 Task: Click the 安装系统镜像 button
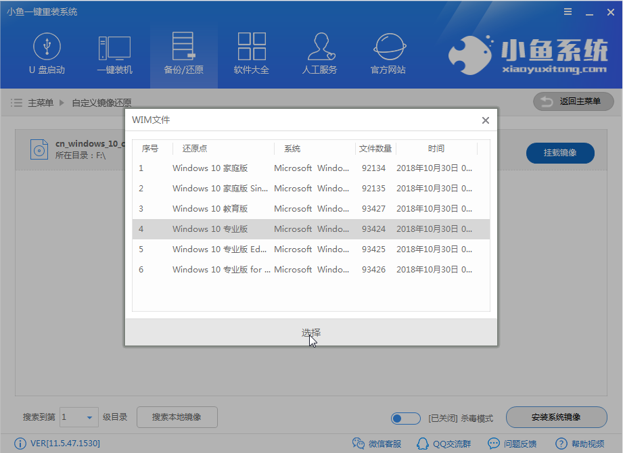[x=556, y=417]
